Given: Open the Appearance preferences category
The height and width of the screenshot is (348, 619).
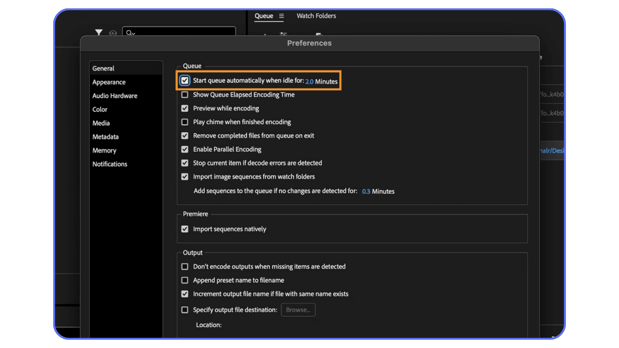Looking at the screenshot, I should pos(109,82).
